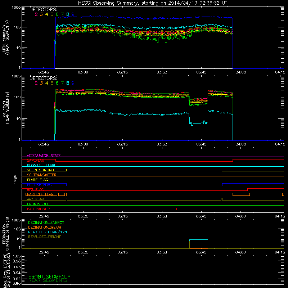The height and width of the screenshot is (288, 288).
Task: Click the DECIMATION_ENERGY legend entry
Action: (46, 222)
